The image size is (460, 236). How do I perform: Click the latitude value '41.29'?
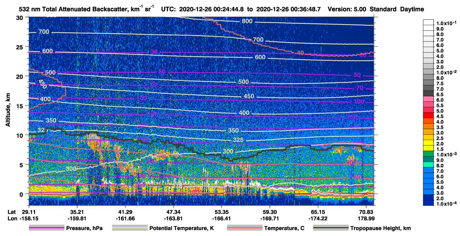click(125, 212)
